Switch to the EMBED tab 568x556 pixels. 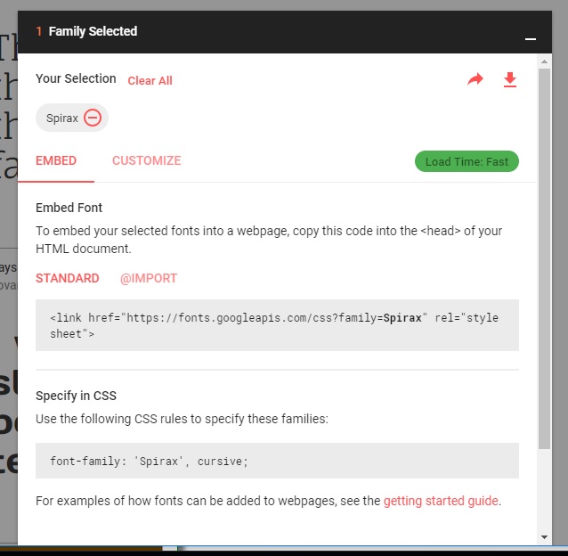pos(56,160)
